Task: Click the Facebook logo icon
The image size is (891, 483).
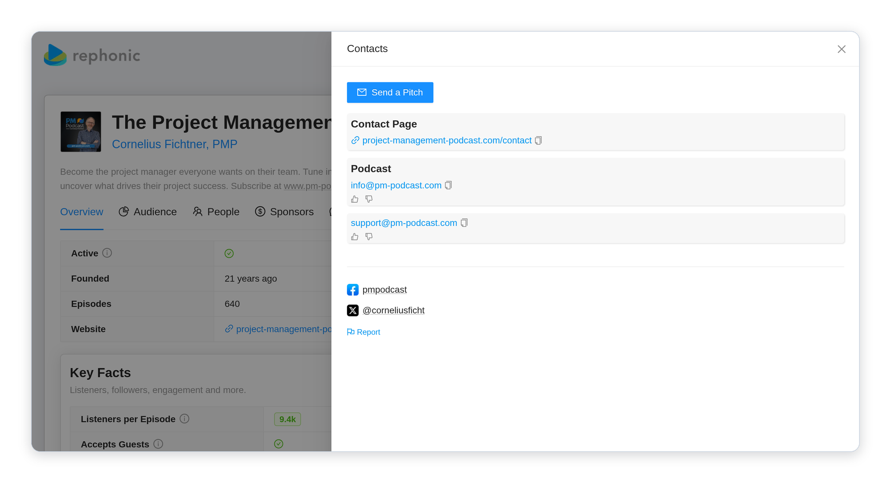Action: click(353, 290)
